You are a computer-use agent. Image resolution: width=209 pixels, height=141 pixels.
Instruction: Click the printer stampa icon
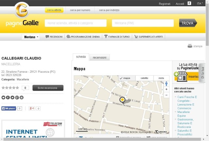tap(190, 46)
